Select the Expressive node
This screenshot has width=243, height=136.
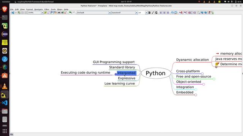point(126,78)
